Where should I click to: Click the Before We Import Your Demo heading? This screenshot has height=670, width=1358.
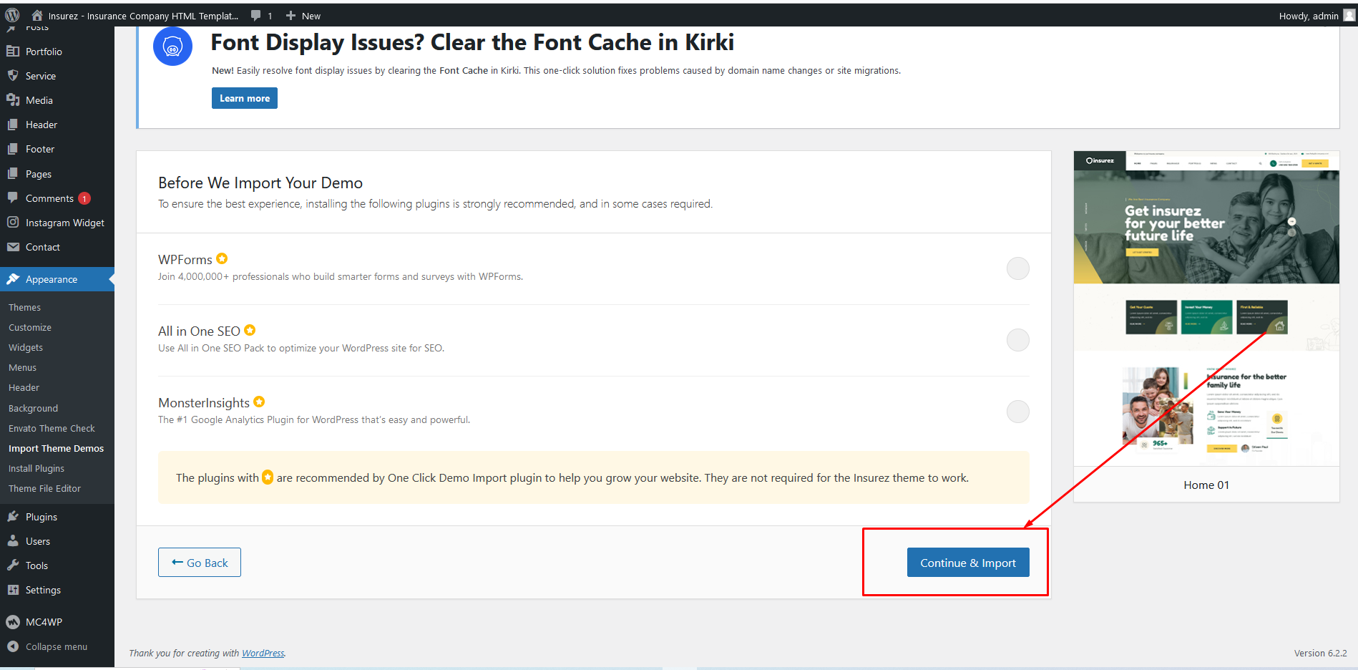tap(260, 183)
